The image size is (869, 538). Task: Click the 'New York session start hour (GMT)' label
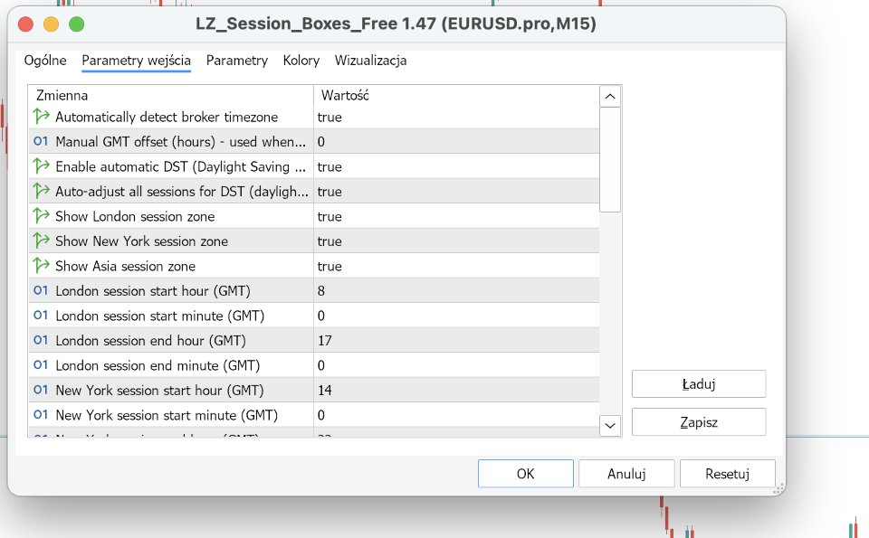[159, 391]
